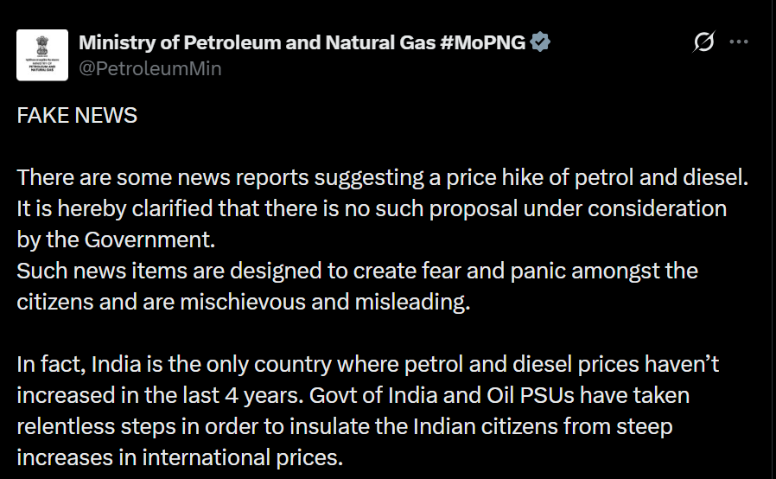Viewport: 776px width, 479px height.
Task: Click the final line "increases in international prices."
Action: [x=180, y=457]
